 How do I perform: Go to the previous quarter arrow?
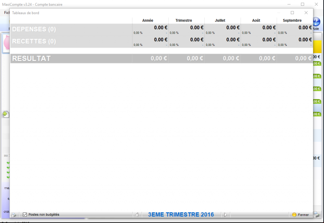click(x=137, y=215)
